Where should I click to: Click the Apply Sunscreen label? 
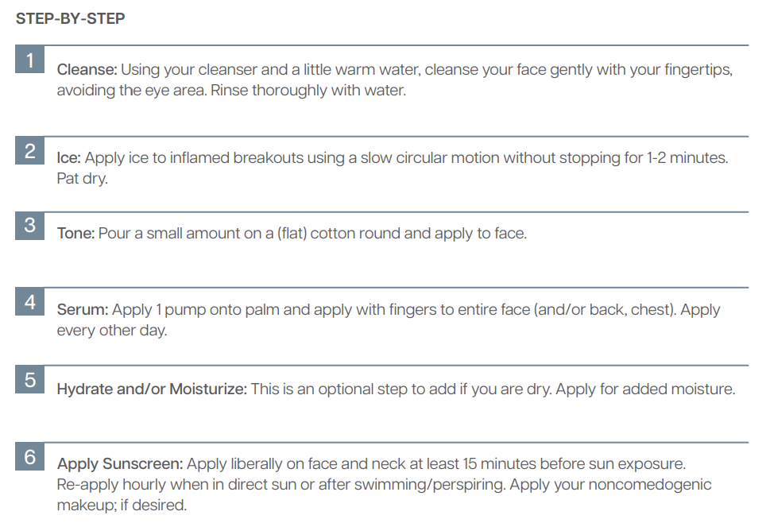(x=120, y=464)
